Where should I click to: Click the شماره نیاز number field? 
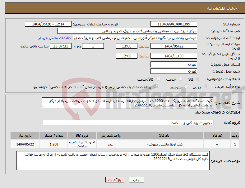(174, 24)
